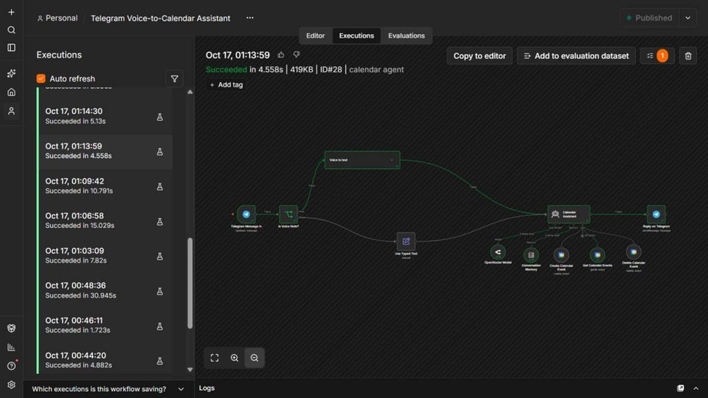Click the executions list scrollbar thumb
708x398 pixels.
[x=190, y=283]
